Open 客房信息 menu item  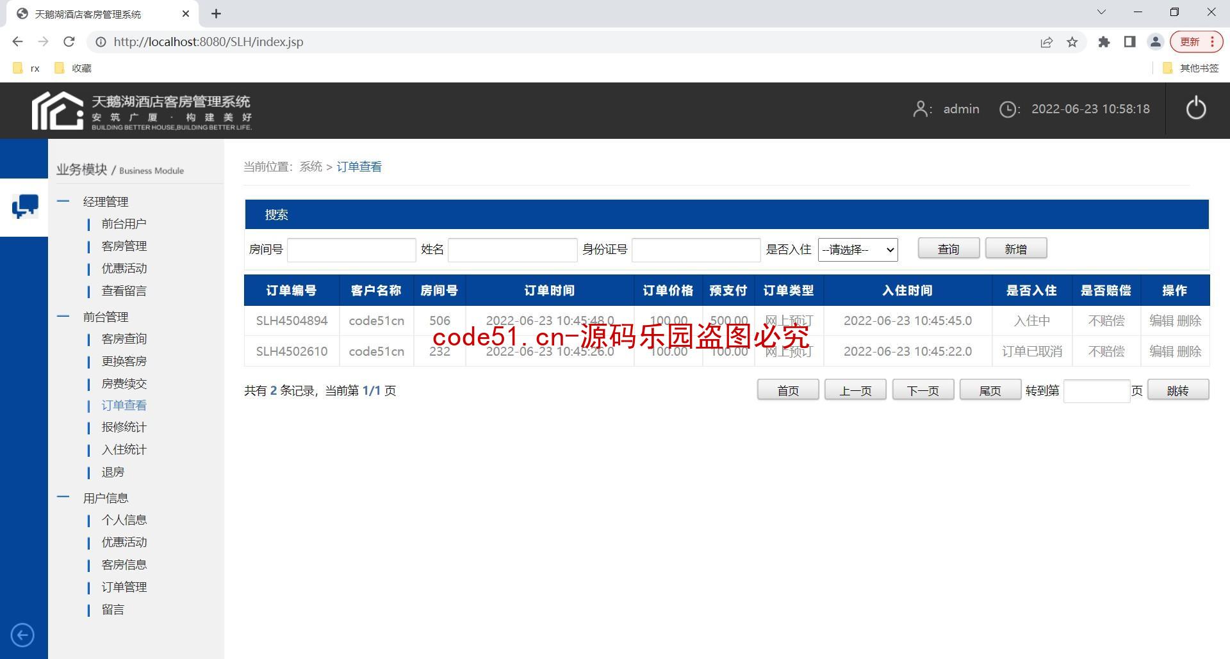click(124, 565)
